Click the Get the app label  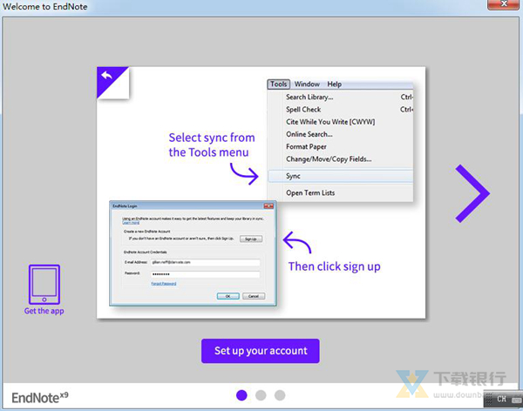tap(44, 311)
